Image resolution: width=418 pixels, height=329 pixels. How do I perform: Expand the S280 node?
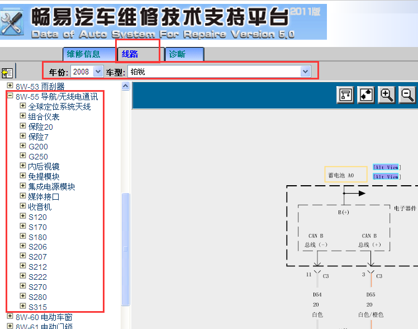[x=23, y=296]
